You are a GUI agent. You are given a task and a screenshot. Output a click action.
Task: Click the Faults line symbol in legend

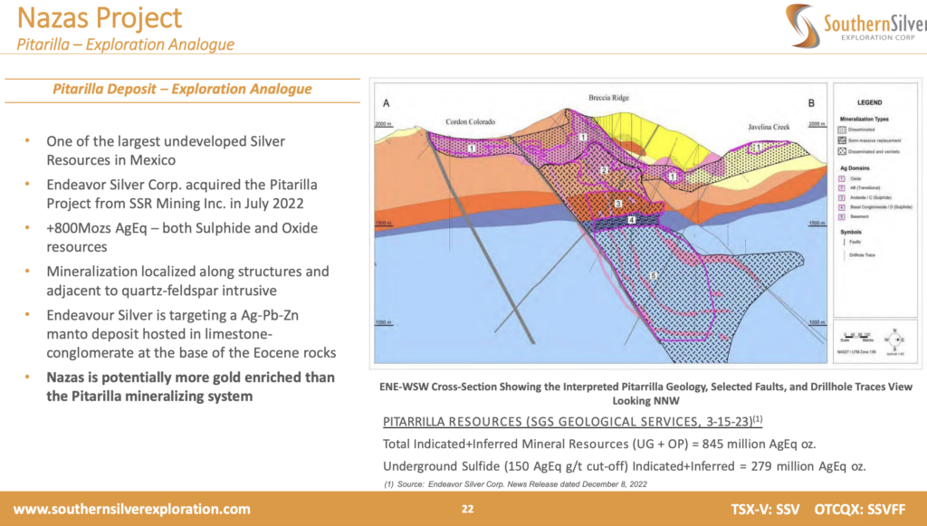coord(845,243)
